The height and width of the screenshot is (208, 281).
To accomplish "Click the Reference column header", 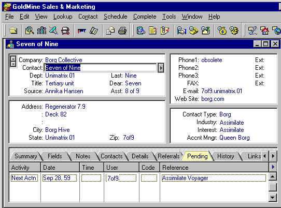I will coord(215,168).
